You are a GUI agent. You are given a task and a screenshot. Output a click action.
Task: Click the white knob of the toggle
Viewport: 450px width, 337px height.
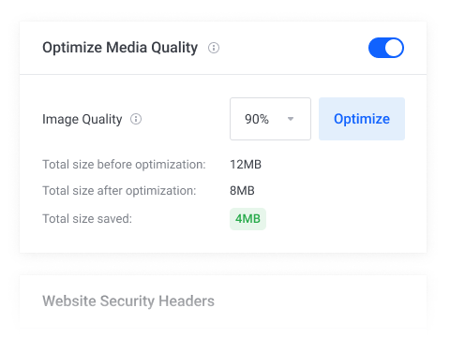(394, 48)
